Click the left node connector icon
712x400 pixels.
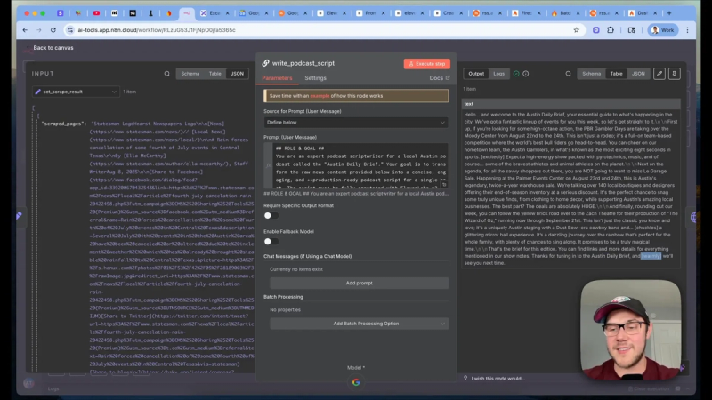[x=19, y=215]
